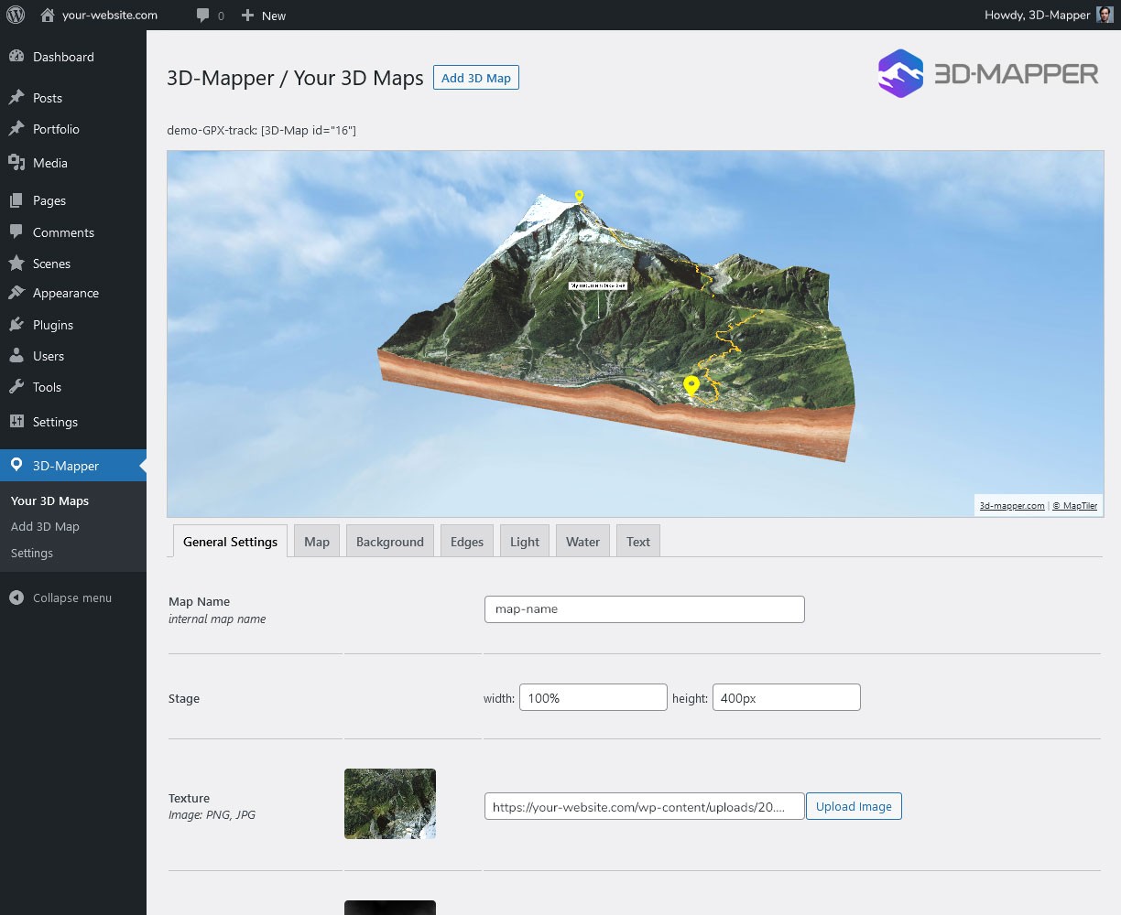This screenshot has height=915, width=1121.
Task: Open the Users menu item
Action: pos(49,356)
